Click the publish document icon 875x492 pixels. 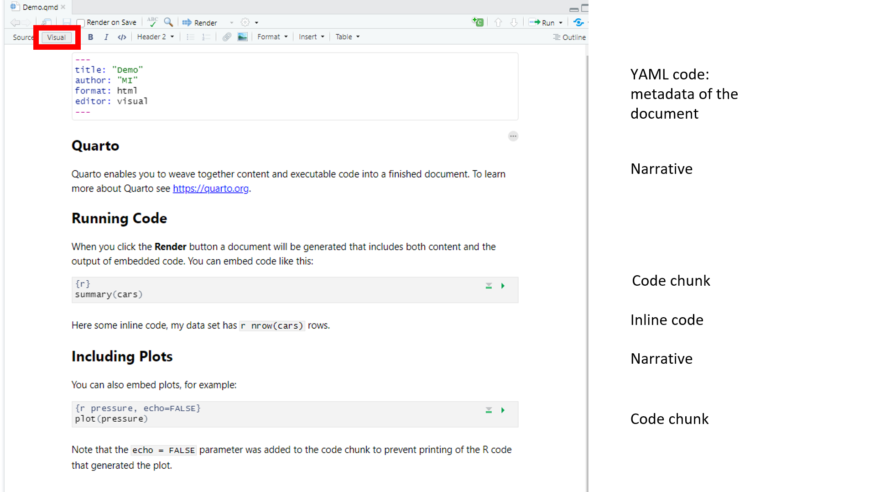[x=578, y=22]
